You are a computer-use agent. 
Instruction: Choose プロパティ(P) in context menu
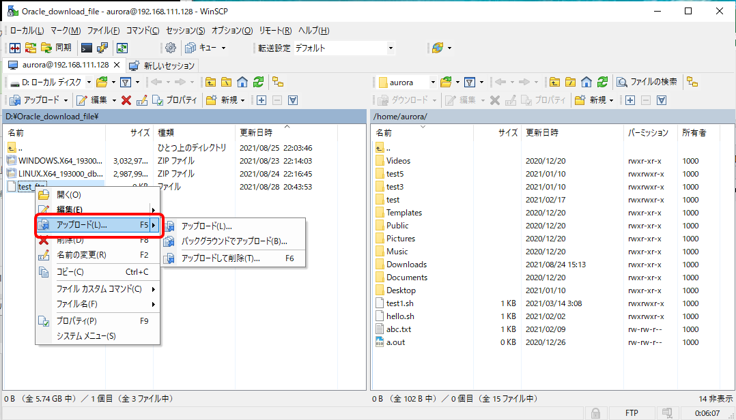point(98,321)
